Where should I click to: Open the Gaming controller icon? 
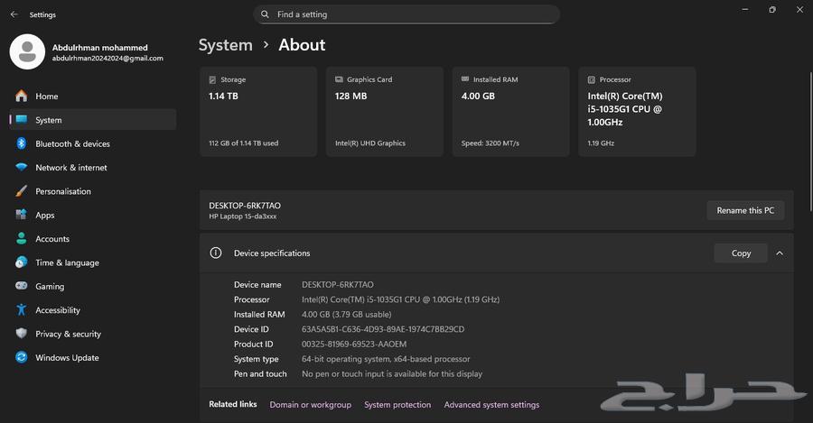[21, 286]
